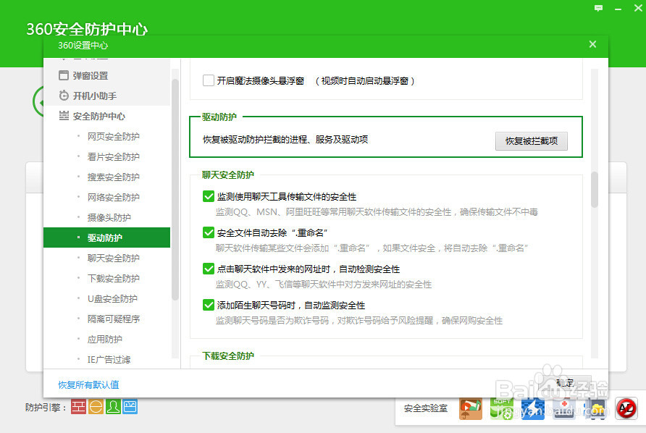Open the folder safe tool icon

point(595,408)
